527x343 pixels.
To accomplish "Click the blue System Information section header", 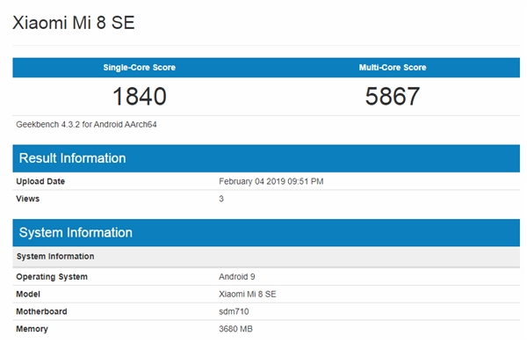I will click(x=266, y=232).
